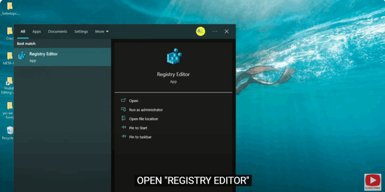Select the Youtube Editing desktop folder shortcut
Screen dimensions: 385x192
(x=8, y=85)
